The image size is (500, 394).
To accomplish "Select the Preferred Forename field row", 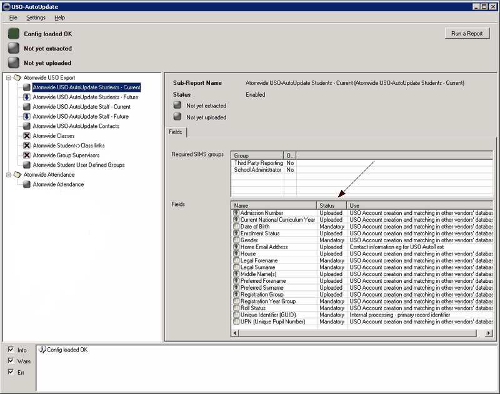I will pos(362,280).
